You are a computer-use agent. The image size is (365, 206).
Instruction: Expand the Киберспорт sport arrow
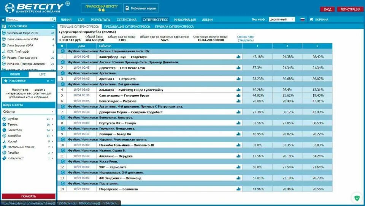tap(52, 159)
